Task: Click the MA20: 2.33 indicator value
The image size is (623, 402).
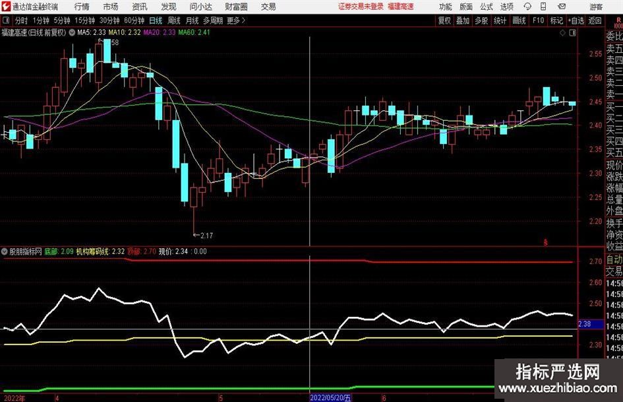Action: click(160, 32)
